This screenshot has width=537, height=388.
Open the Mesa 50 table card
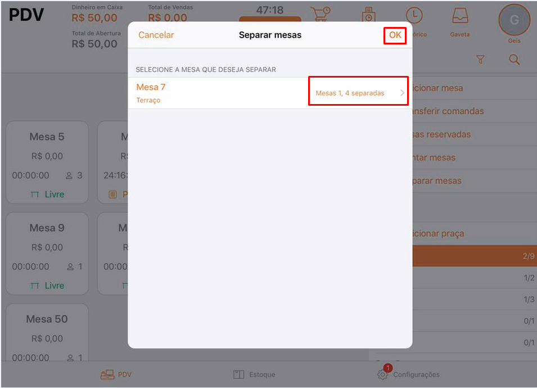click(47, 332)
